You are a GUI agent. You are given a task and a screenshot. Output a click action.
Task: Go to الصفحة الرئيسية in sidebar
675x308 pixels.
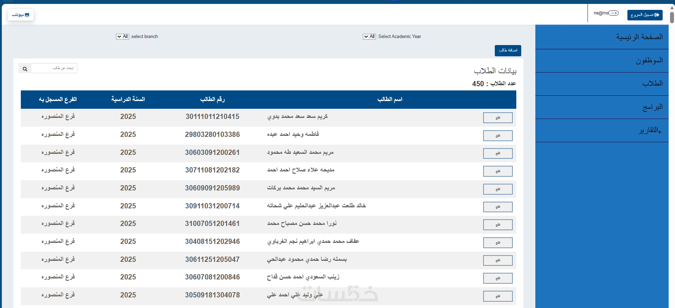602,37
